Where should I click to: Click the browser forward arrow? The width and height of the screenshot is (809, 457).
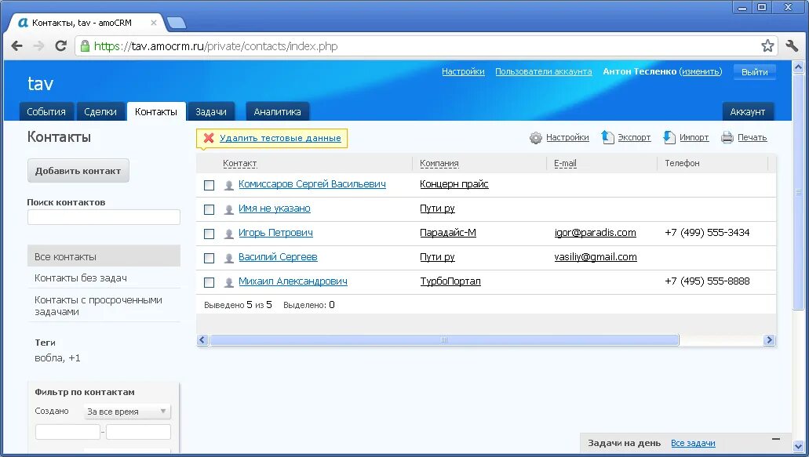tap(38, 45)
